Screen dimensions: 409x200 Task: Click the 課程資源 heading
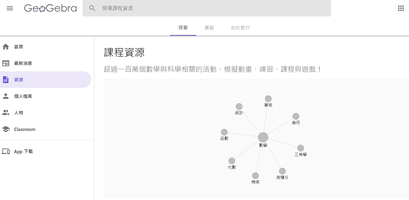pos(124,52)
